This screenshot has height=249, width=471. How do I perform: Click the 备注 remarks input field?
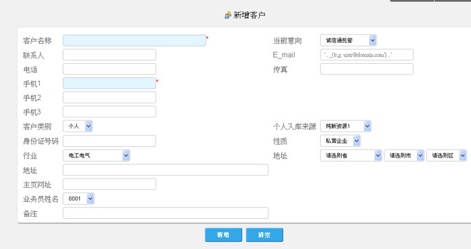pos(166,213)
